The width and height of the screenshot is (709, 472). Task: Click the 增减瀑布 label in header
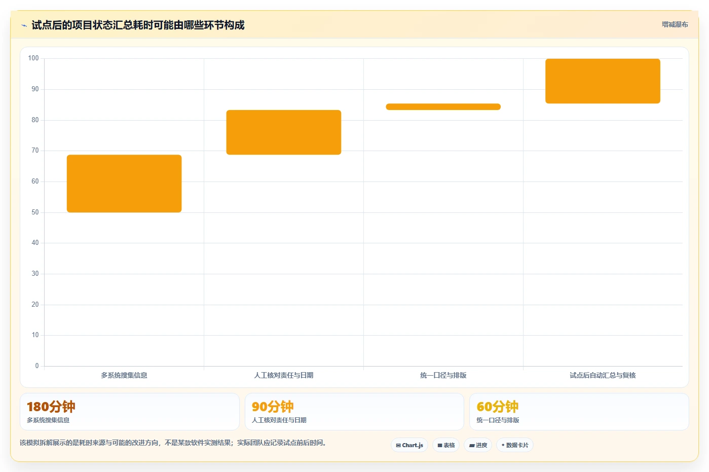pos(675,24)
